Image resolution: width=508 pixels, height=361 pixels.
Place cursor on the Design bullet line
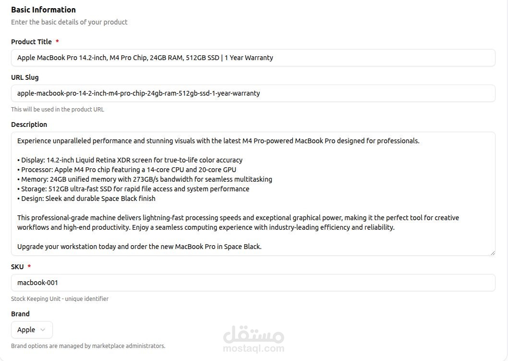(86, 199)
